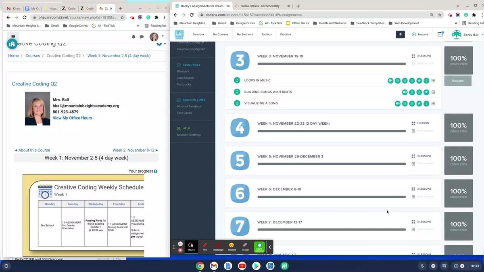This screenshot has width=484, height=272.
Task: Open Office Hours bookmark in right window
Action: [x=297, y=23]
